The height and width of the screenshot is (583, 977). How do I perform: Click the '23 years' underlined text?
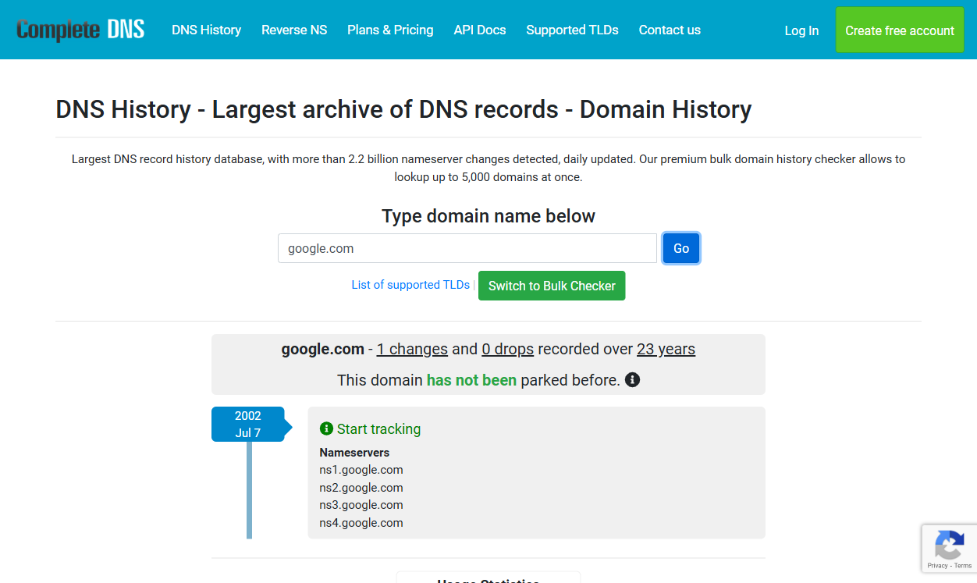coord(666,349)
